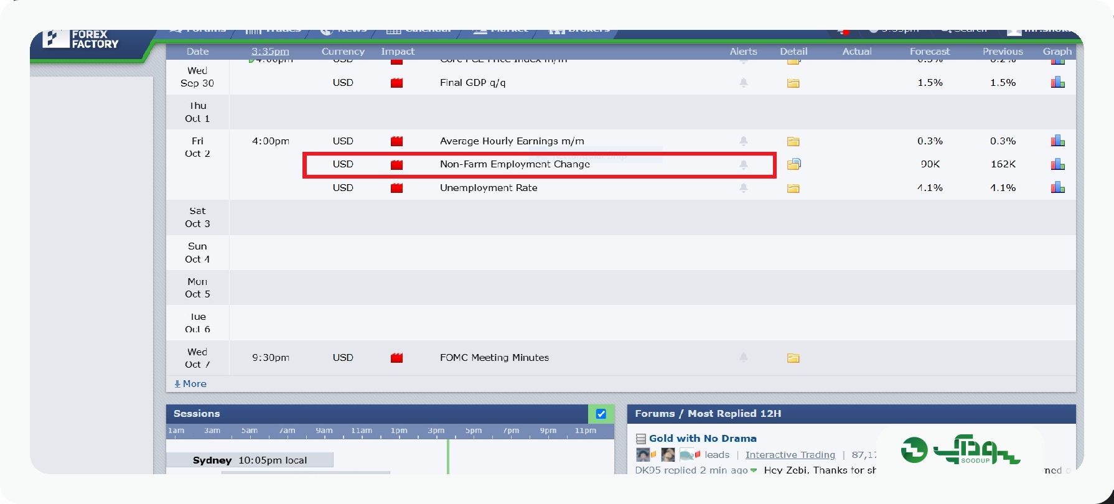Enable alert bell for Non-Farm Employment Change
This screenshot has width=1114, height=504.
coord(743,164)
